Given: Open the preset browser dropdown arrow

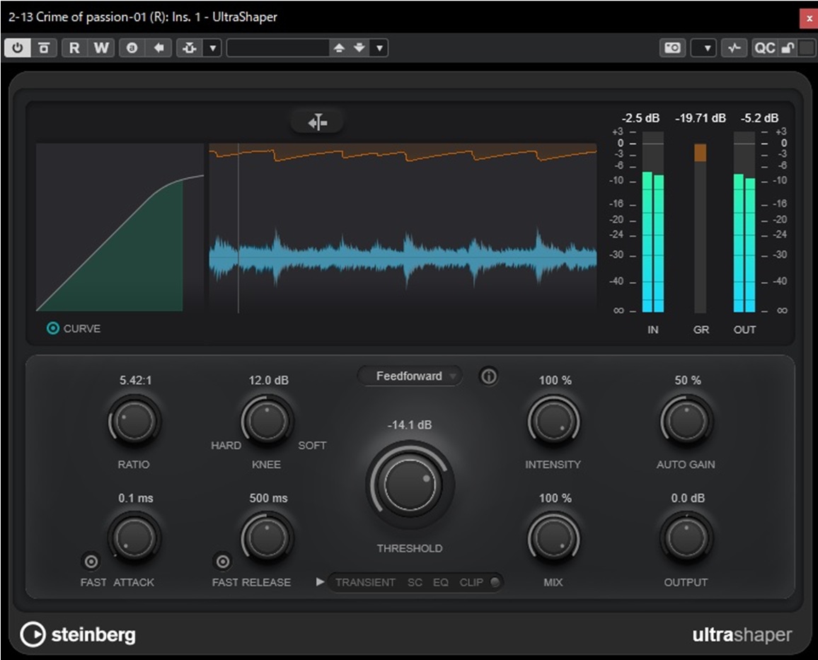Looking at the screenshot, I should pos(380,48).
